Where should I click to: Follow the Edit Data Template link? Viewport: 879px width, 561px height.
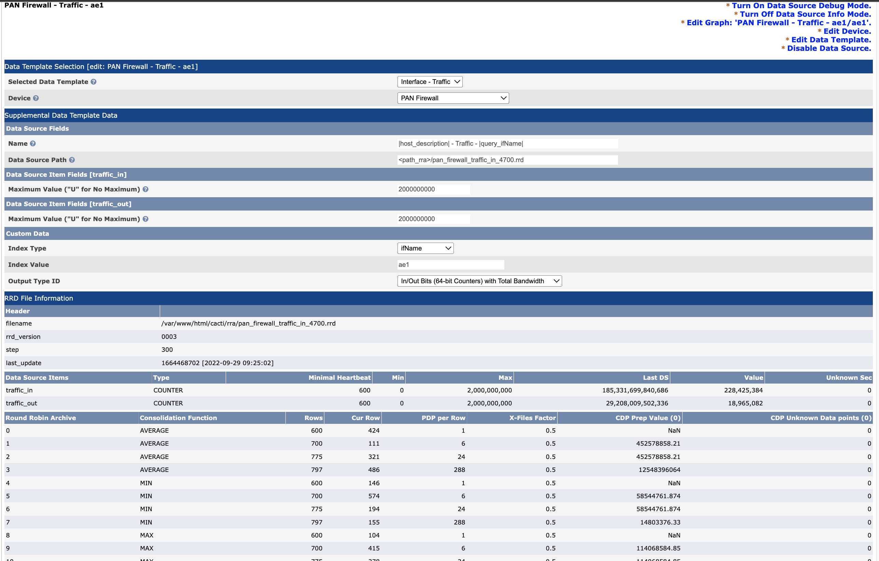pos(831,40)
